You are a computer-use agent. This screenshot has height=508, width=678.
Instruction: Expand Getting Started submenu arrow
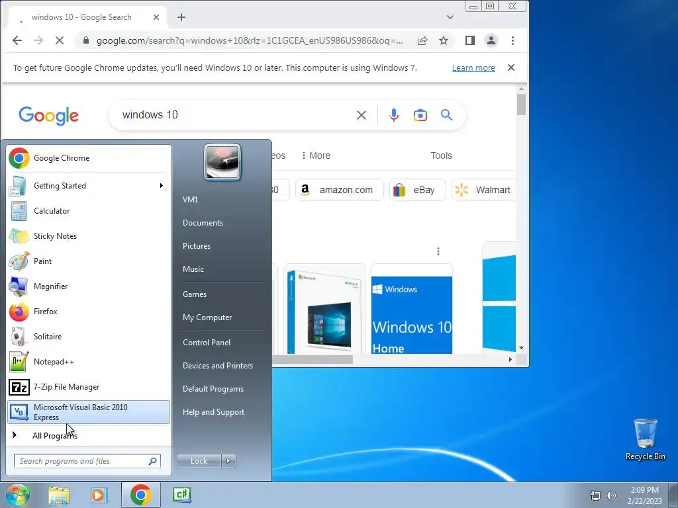coord(162,186)
